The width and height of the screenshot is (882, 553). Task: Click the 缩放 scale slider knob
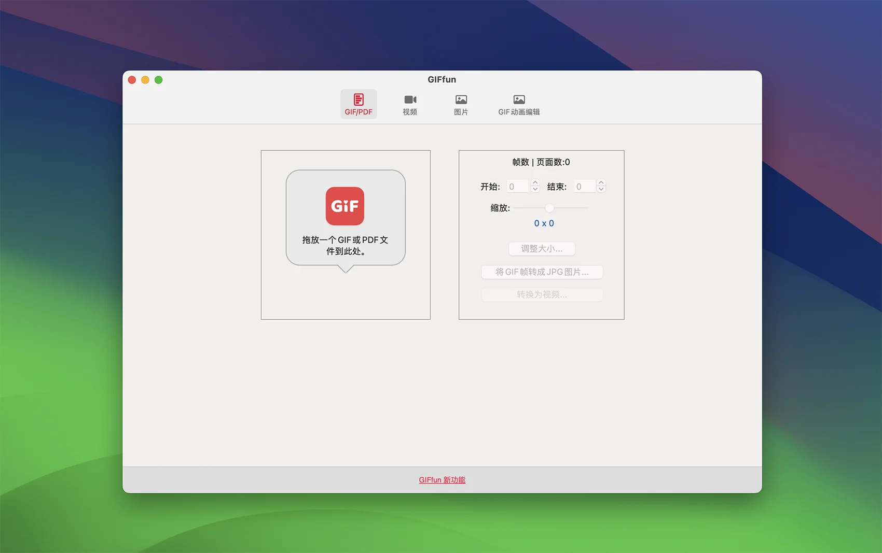(549, 208)
